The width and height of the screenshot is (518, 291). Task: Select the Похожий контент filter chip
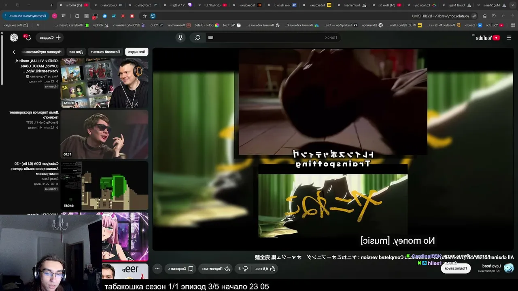pos(105,52)
